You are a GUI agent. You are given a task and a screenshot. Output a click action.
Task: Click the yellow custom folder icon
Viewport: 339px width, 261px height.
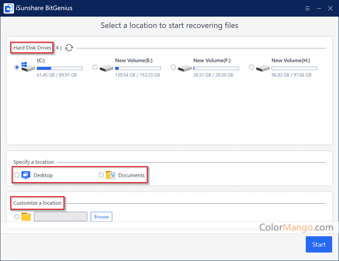tap(26, 216)
